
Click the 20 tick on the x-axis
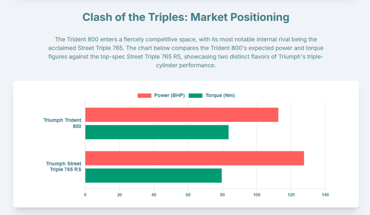120,195
